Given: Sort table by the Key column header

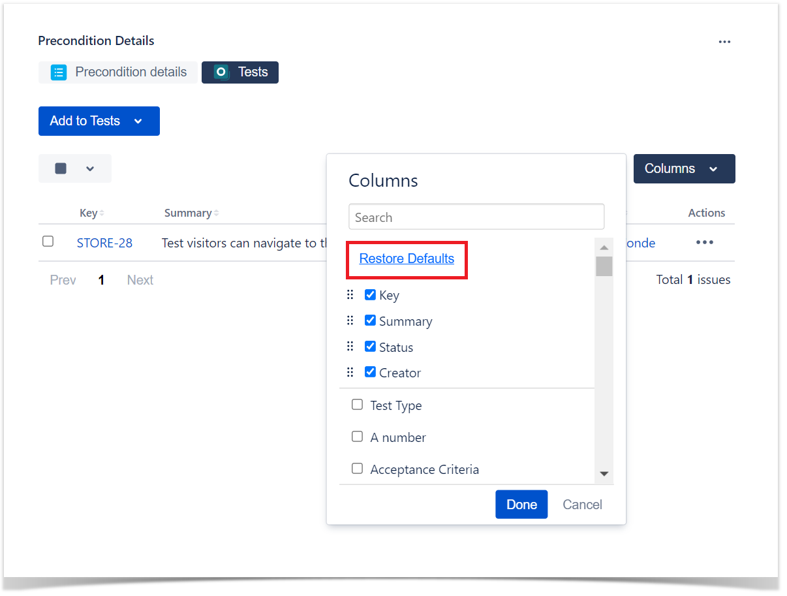Looking at the screenshot, I should [x=91, y=213].
